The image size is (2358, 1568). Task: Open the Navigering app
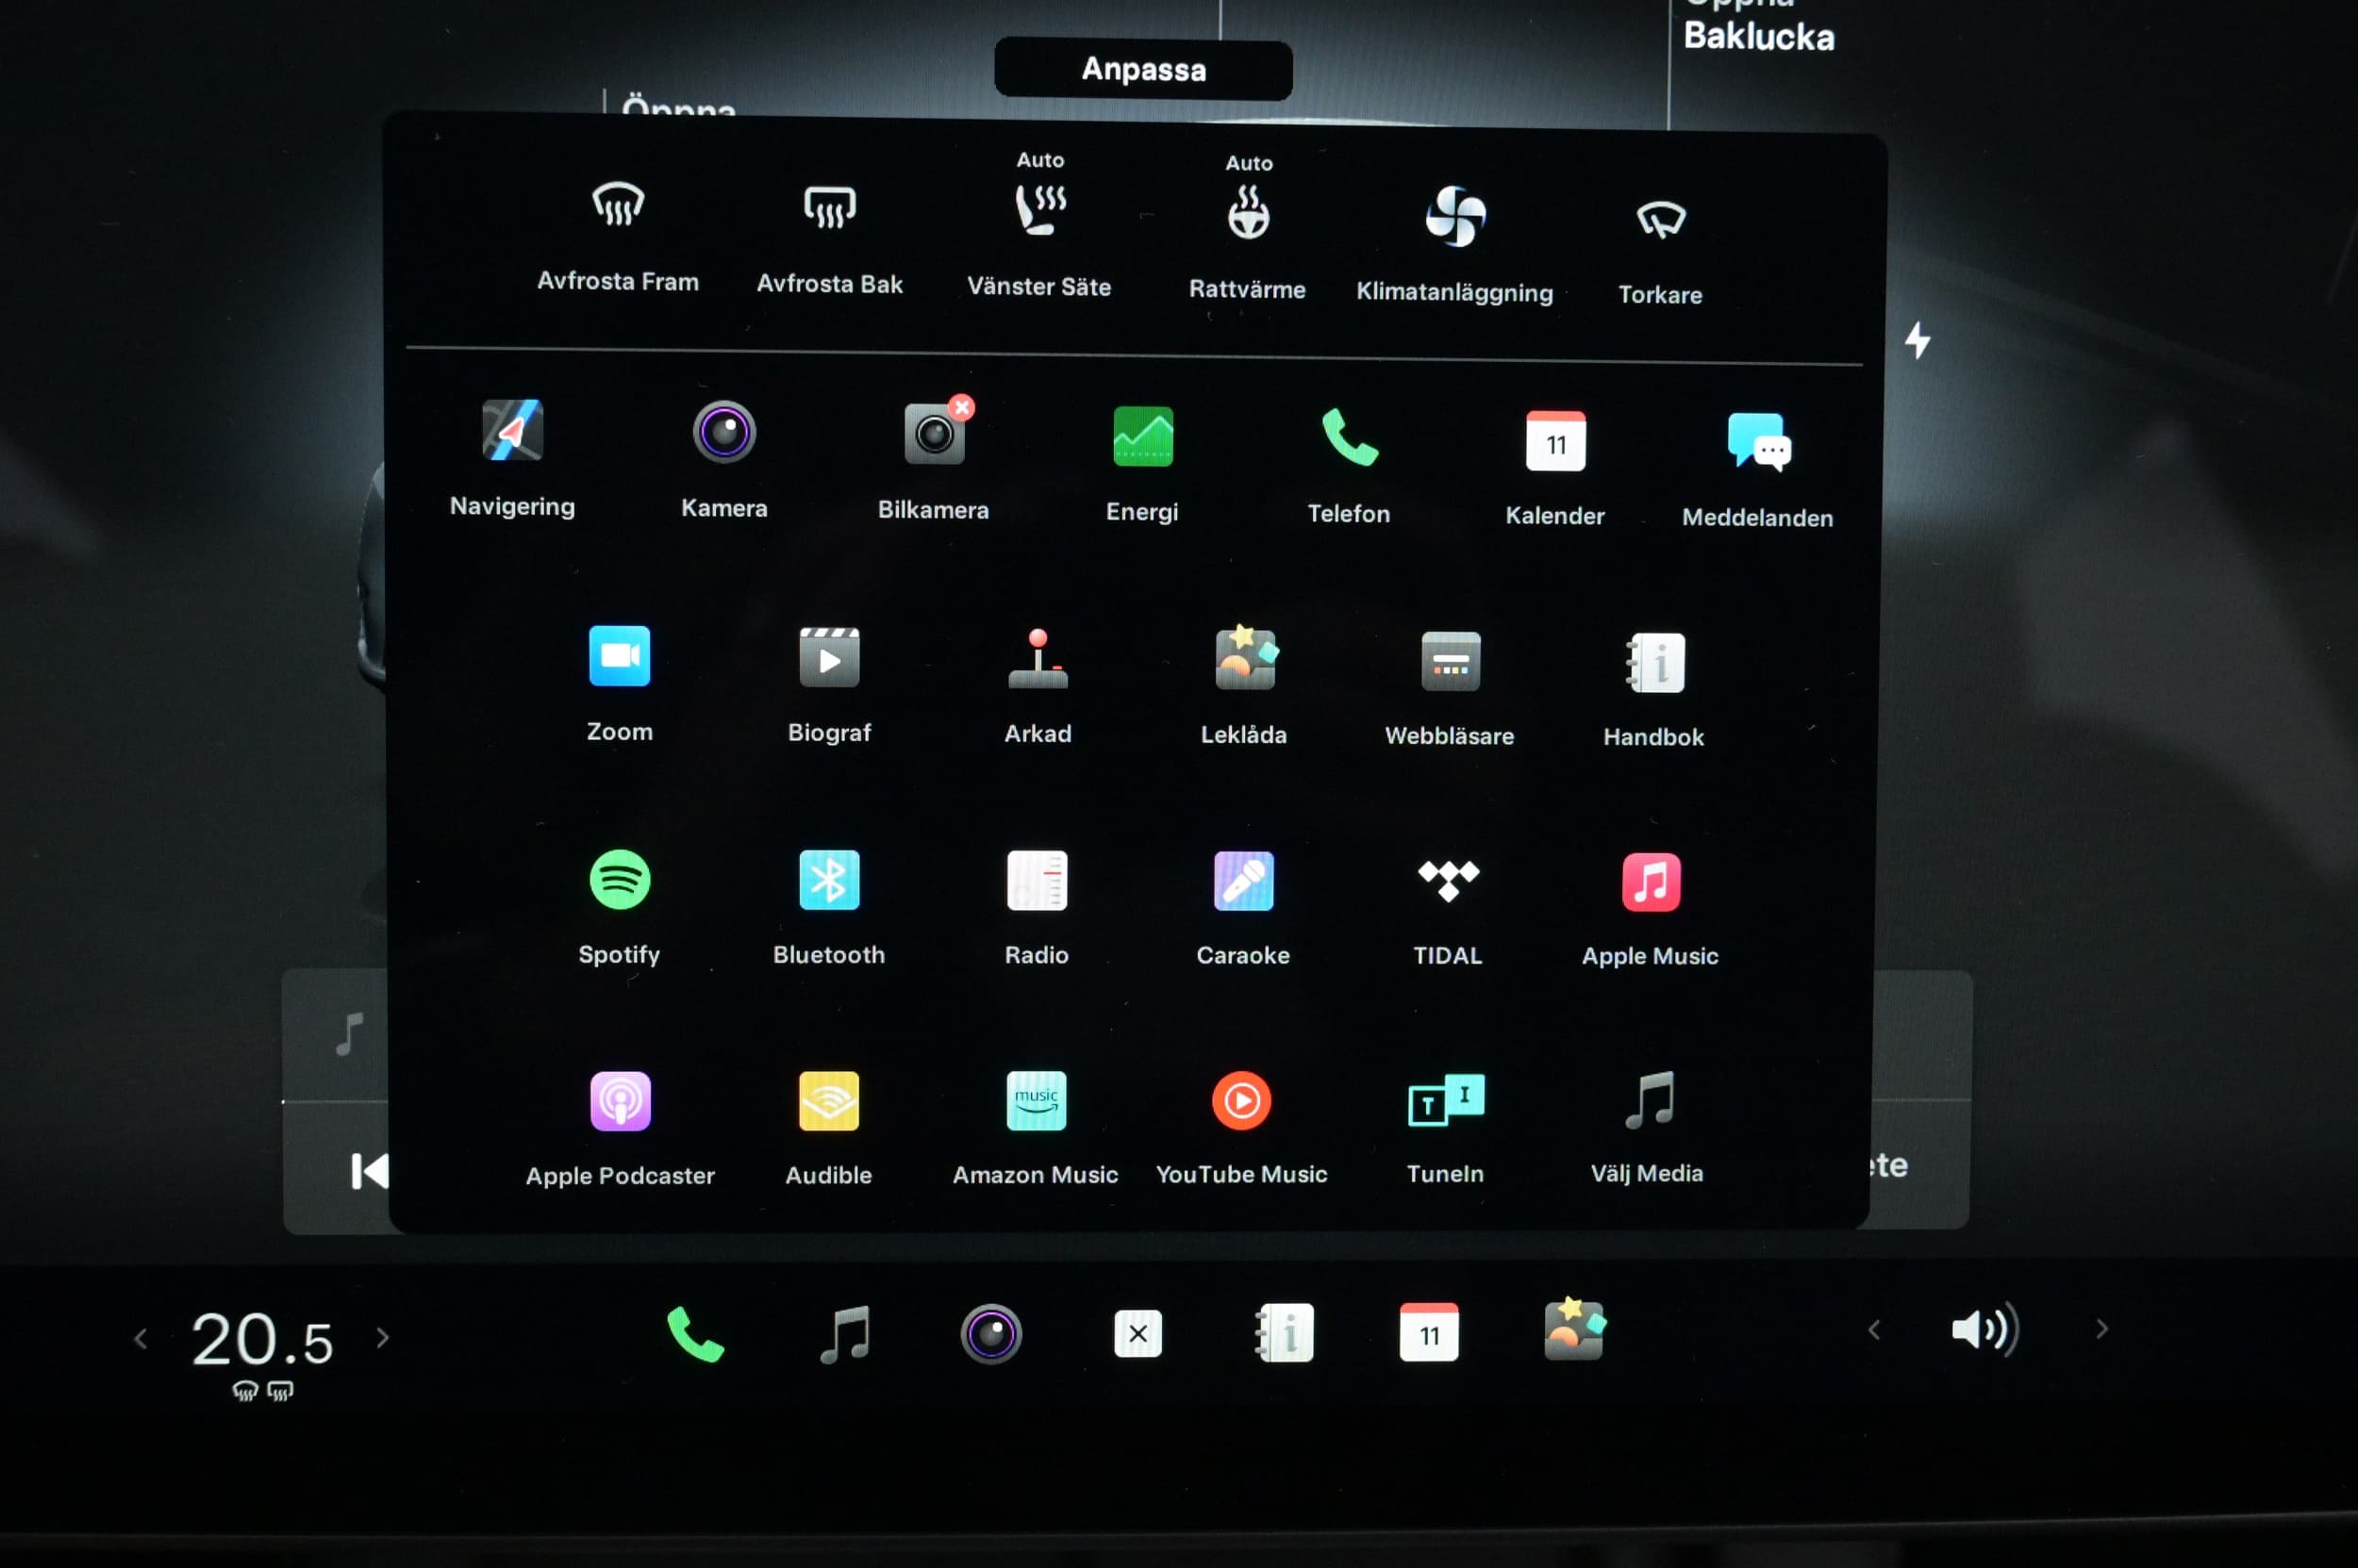click(512, 431)
